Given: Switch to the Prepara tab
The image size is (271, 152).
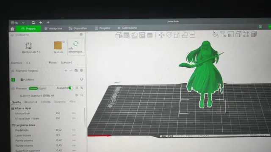Looking at the screenshot, I should (x=28, y=29).
